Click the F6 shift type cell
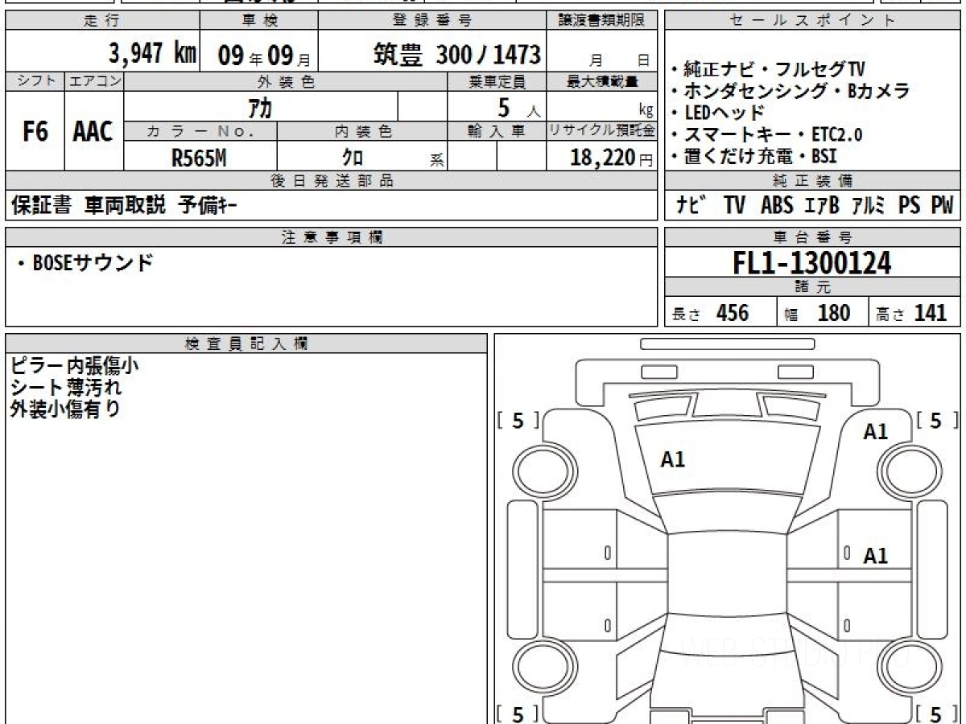966x724 pixels. pyautogui.click(x=35, y=132)
